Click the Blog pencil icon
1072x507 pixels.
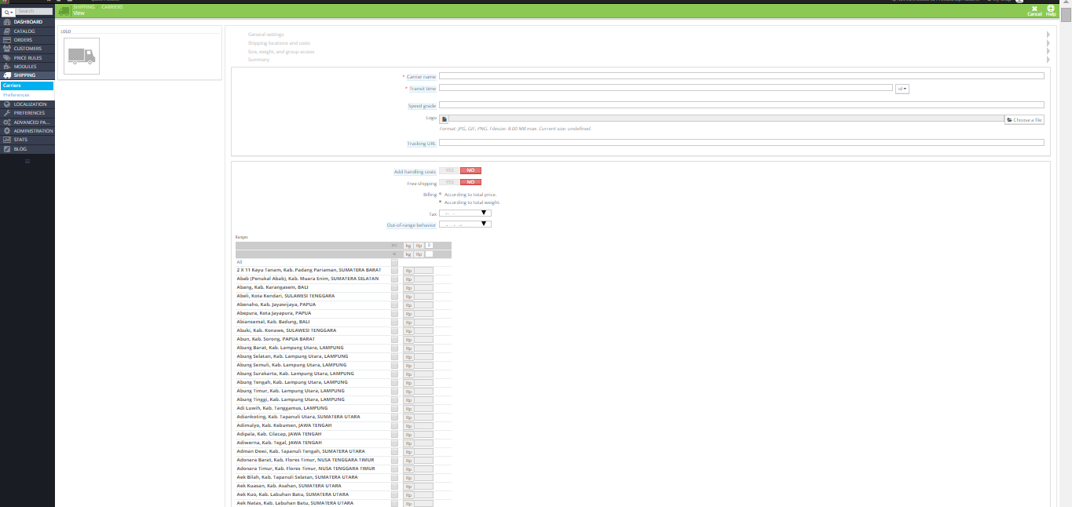coord(7,148)
